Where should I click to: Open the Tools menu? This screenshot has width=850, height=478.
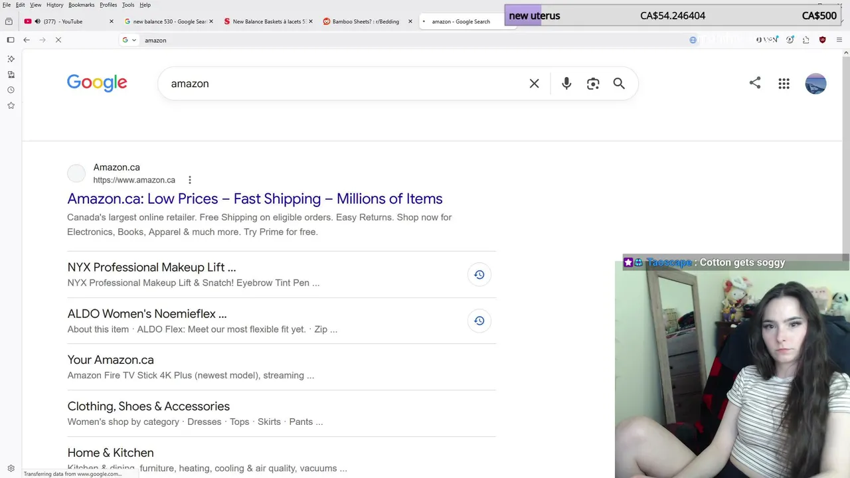tap(128, 5)
